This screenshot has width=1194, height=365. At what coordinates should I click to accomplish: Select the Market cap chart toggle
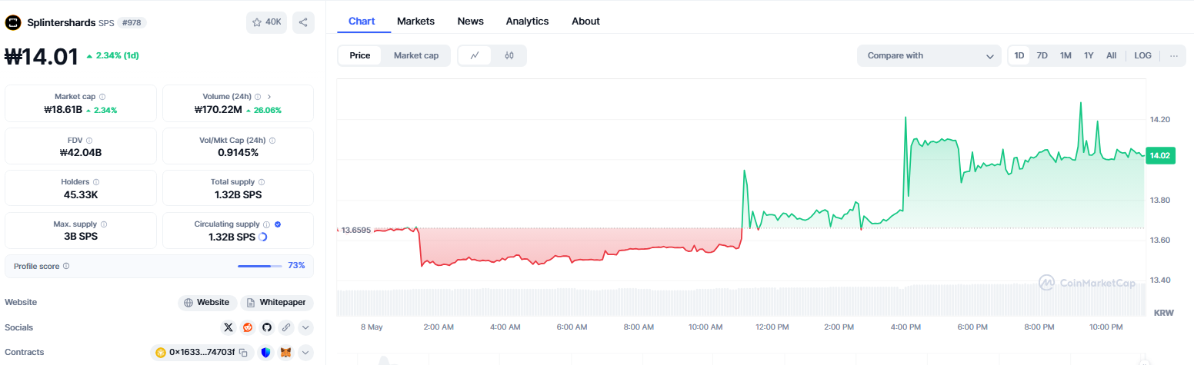pos(416,55)
